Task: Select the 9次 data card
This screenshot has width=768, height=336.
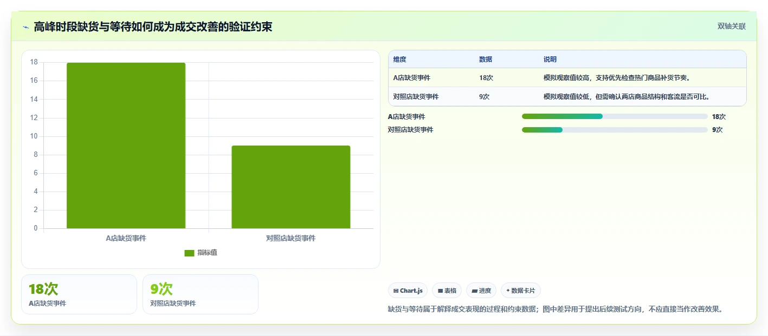Action: (201, 294)
